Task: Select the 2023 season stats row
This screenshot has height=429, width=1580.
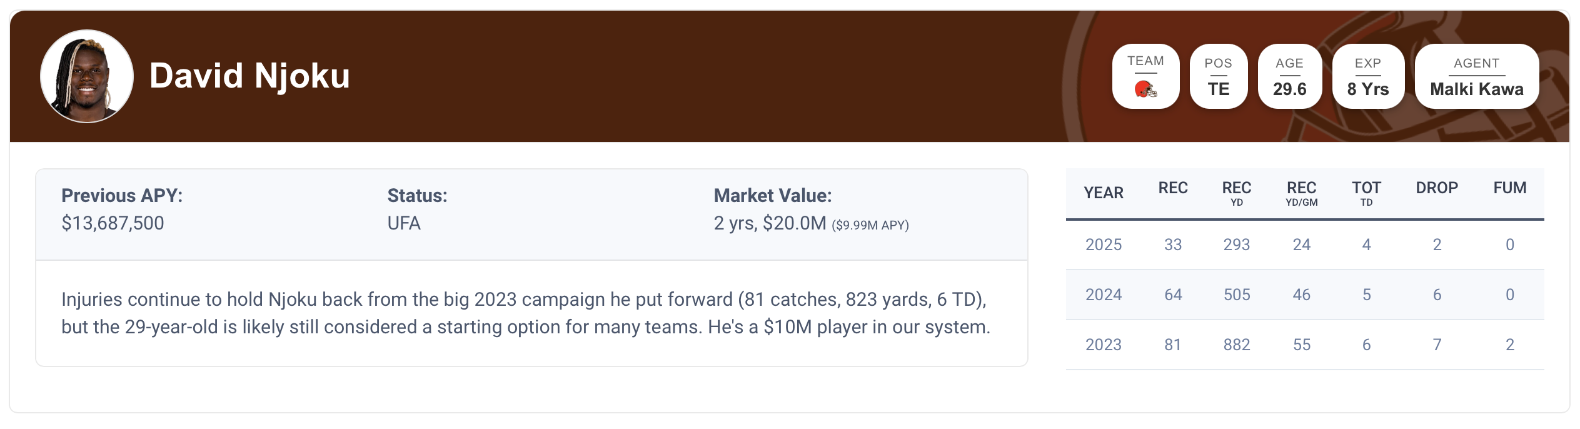Action: [x=1304, y=345]
